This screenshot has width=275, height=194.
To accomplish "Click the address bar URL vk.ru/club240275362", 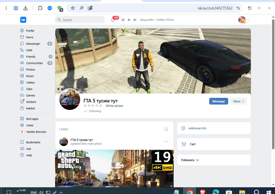I will click(215, 8).
